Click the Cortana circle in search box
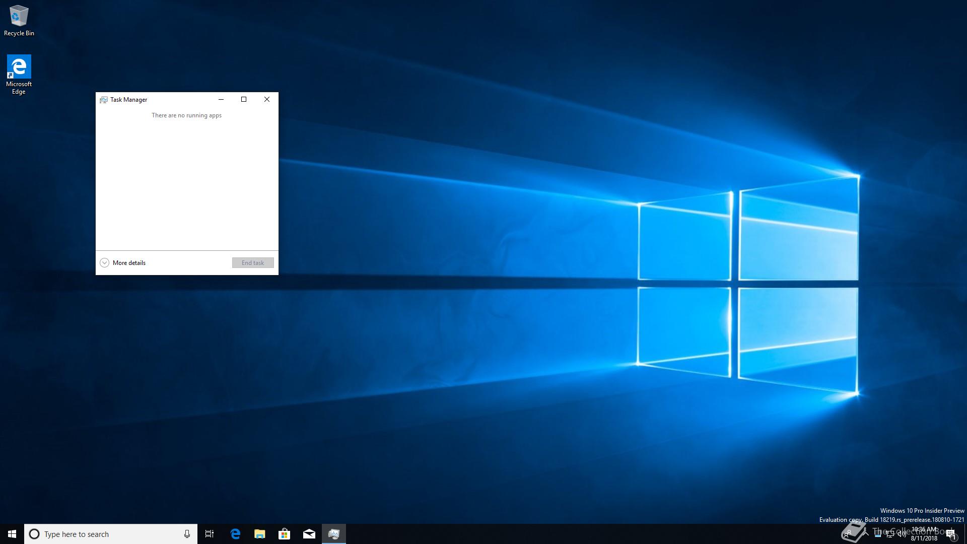The width and height of the screenshot is (967, 544). (x=34, y=534)
